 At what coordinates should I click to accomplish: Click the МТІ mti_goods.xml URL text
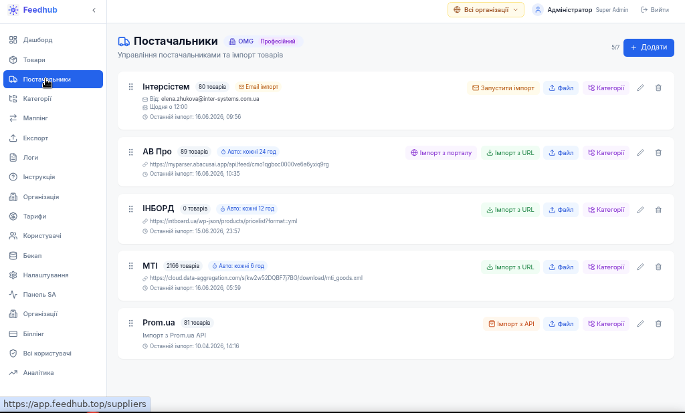pyautogui.click(x=256, y=278)
